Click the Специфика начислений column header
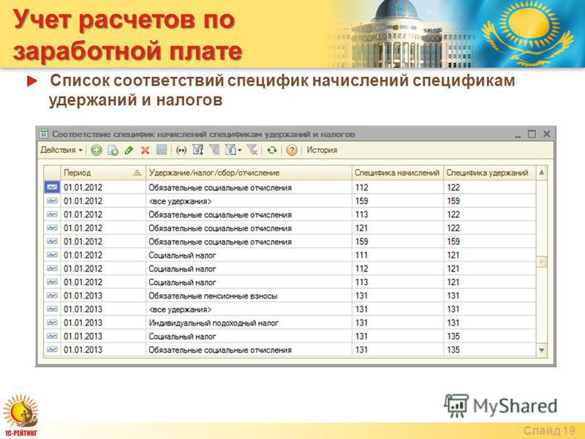 397,173
